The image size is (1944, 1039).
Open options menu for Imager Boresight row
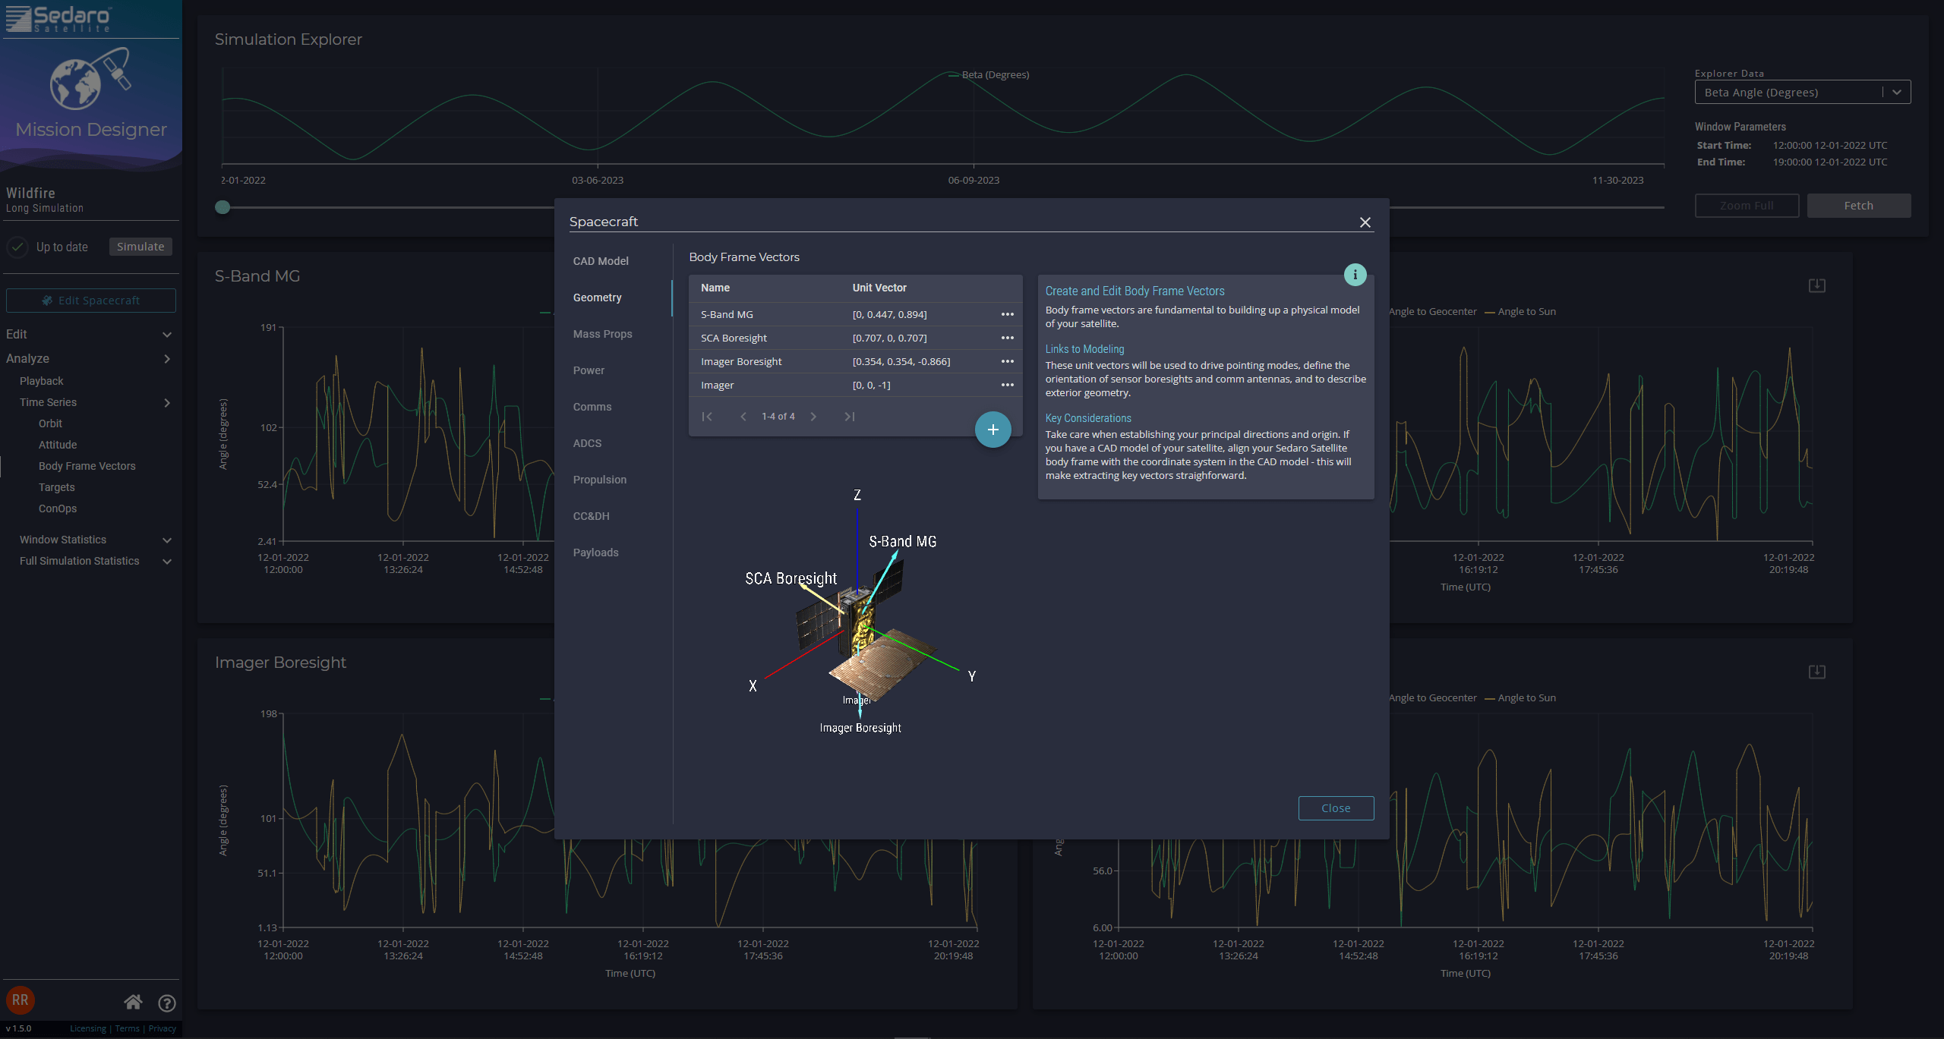1007,361
